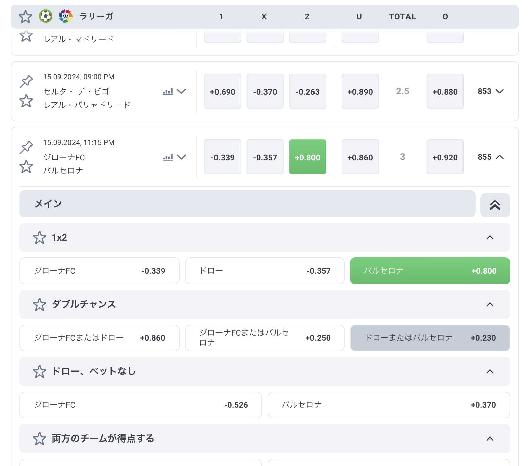The height and width of the screenshot is (466, 531).
Task: Favorite the ラリーガ league with header star
Action: point(26,17)
